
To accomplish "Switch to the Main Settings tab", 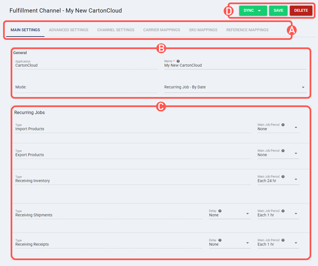I will (25, 30).
